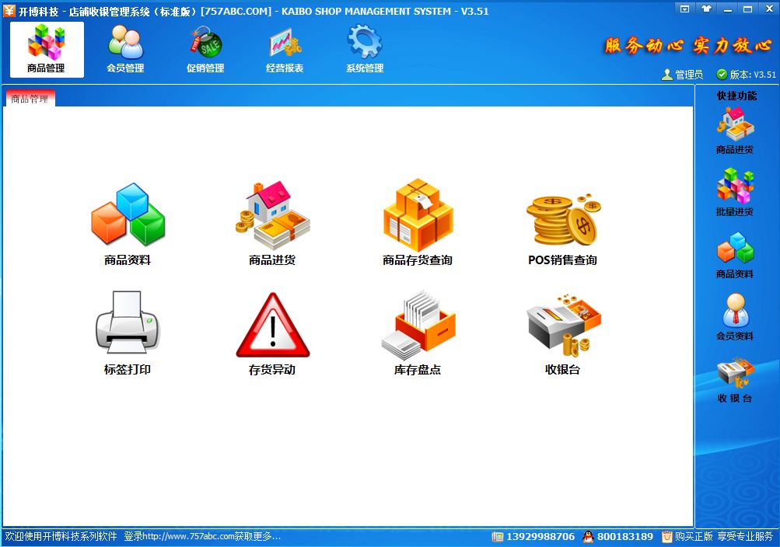
Task: Click 商品进货 shortcut in 快捷功能 sidebar
Action: (735, 131)
